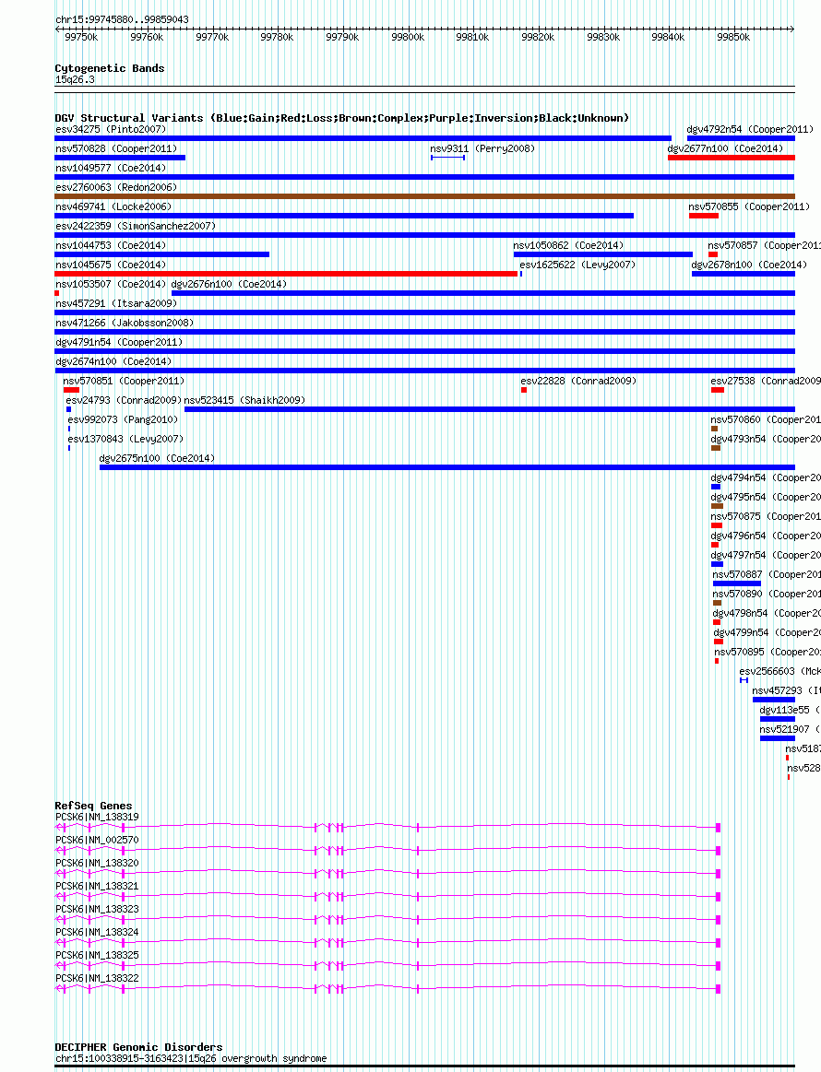This screenshot has height=1072, width=821.
Task: Select esv2422359 (SimonSanchez2007) label
Action: pyautogui.click(x=136, y=226)
